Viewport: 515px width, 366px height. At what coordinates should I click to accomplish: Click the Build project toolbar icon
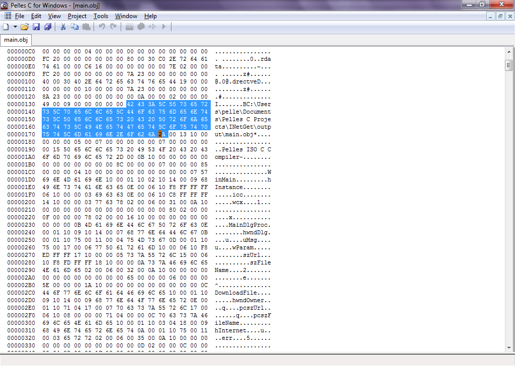[141, 27]
